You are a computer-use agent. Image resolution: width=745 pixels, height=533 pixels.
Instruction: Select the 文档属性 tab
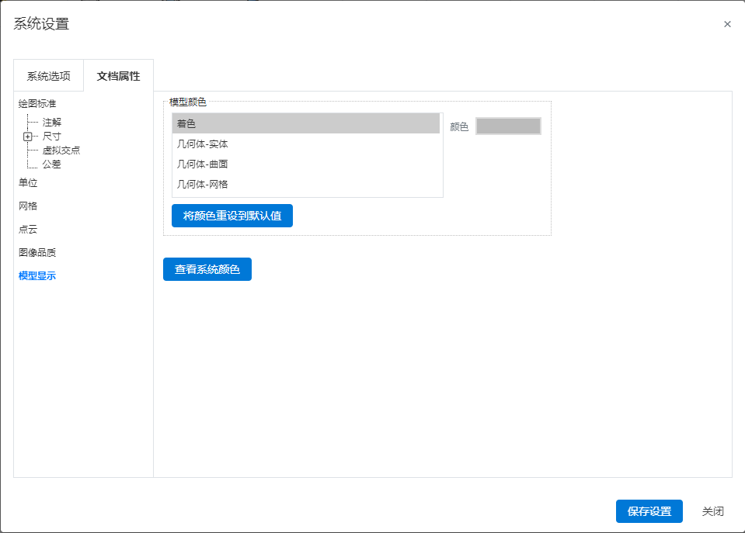(x=118, y=76)
